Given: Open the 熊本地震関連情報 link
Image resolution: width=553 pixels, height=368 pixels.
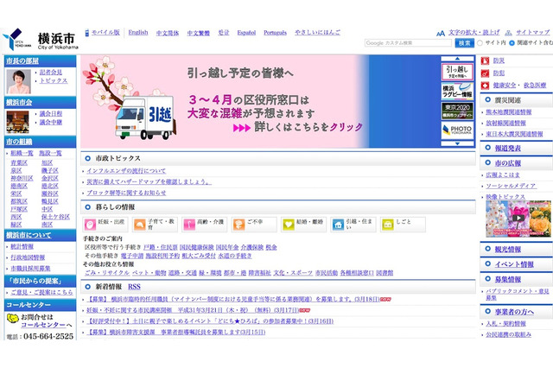Looking at the screenshot, I should pyautogui.click(x=509, y=112).
